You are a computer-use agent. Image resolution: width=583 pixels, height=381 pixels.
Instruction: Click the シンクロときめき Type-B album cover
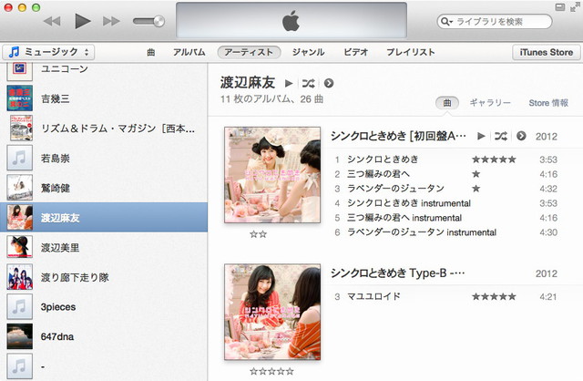[x=272, y=312]
